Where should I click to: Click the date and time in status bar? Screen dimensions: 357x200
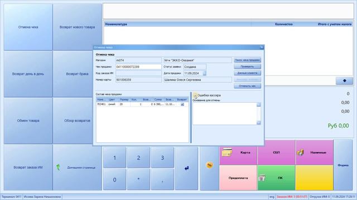(344, 197)
